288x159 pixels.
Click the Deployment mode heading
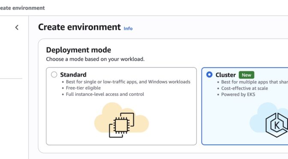(x=78, y=50)
